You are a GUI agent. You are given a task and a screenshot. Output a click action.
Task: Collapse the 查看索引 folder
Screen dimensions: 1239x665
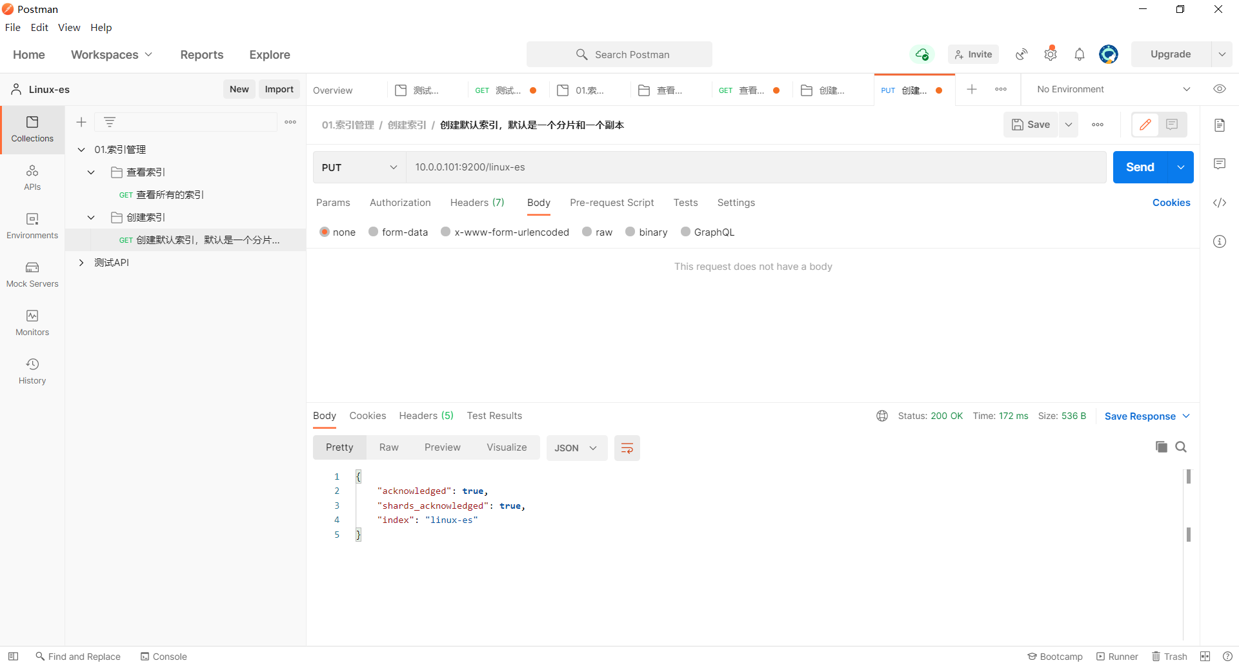pos(91,172)
